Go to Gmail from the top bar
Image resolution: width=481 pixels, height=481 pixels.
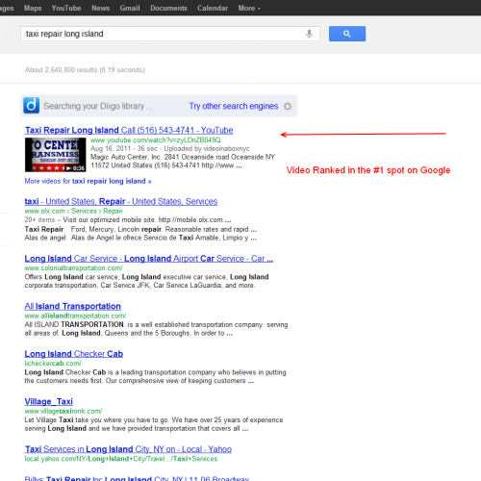[x=130, y=8]
